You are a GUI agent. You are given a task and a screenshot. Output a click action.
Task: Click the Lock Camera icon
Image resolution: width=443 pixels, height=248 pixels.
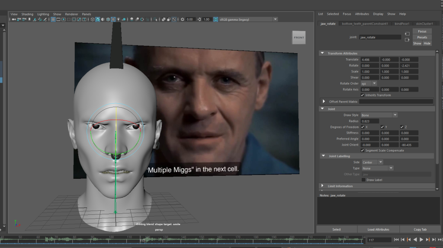click(x=19, y=19)
